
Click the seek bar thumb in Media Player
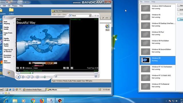tap(31, 73)
